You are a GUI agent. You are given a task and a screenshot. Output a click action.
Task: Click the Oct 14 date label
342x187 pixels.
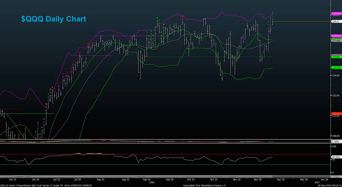(191, 180)
